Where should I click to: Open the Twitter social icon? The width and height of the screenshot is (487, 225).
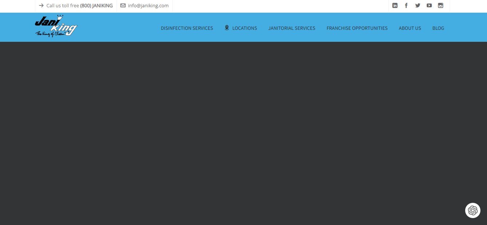click(x=417, y=5)
